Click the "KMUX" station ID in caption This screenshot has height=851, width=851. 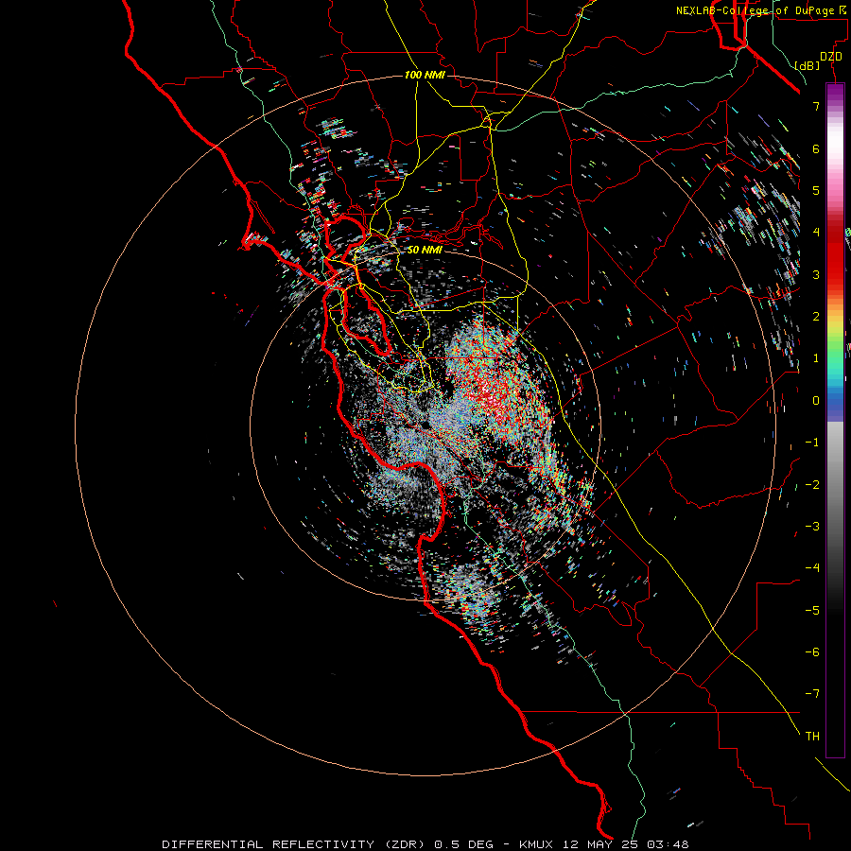pos(538,844)
